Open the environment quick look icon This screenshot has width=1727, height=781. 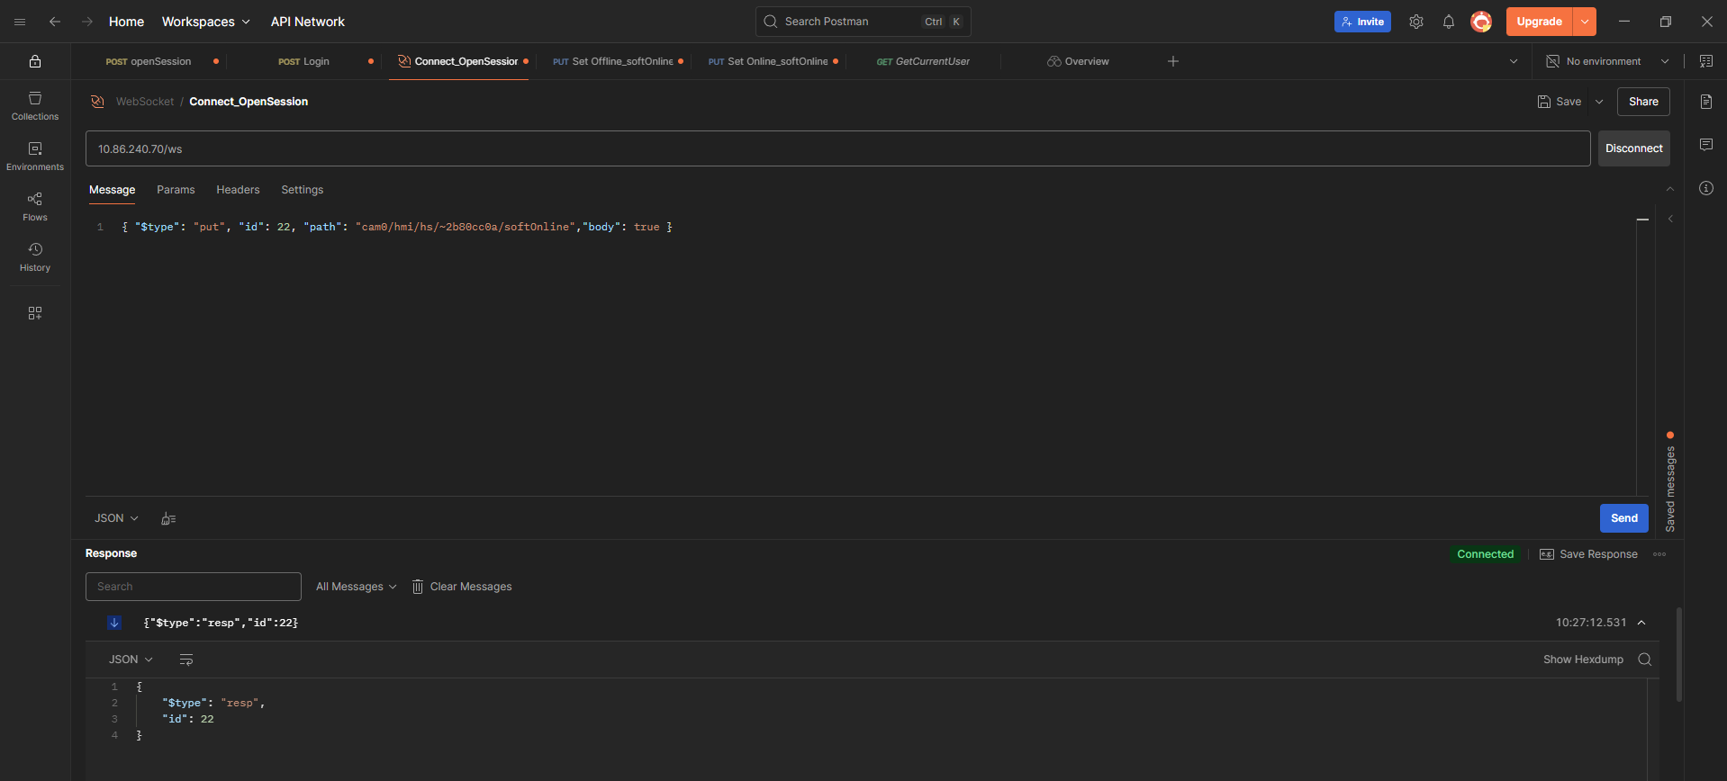point(1706,61)
